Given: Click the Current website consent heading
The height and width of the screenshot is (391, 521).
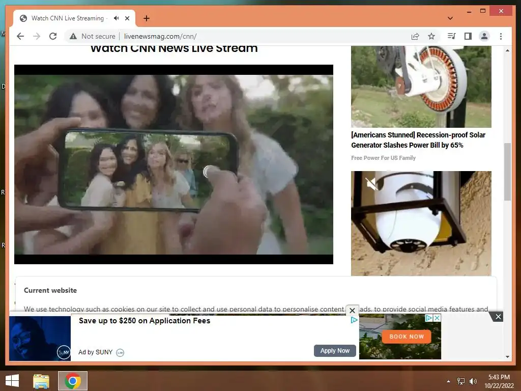Looking at the screenshot, I should pos(50,290).
